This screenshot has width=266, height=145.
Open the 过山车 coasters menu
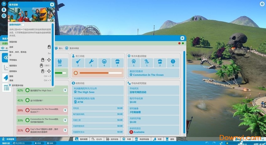(97, 139)
